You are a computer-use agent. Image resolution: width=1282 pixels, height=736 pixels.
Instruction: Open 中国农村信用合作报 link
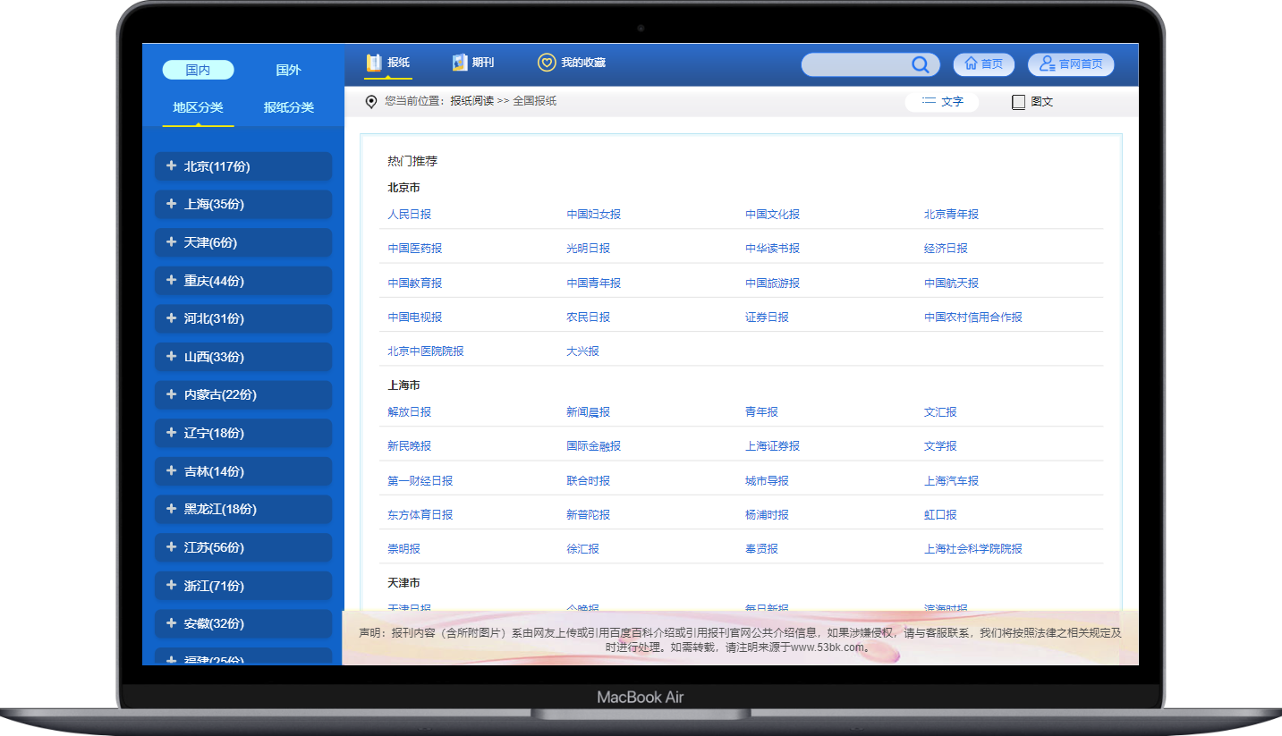[x=972, y=317]
